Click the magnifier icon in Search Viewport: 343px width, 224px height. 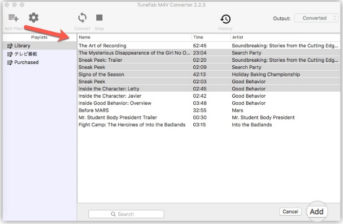pos(113,214)
